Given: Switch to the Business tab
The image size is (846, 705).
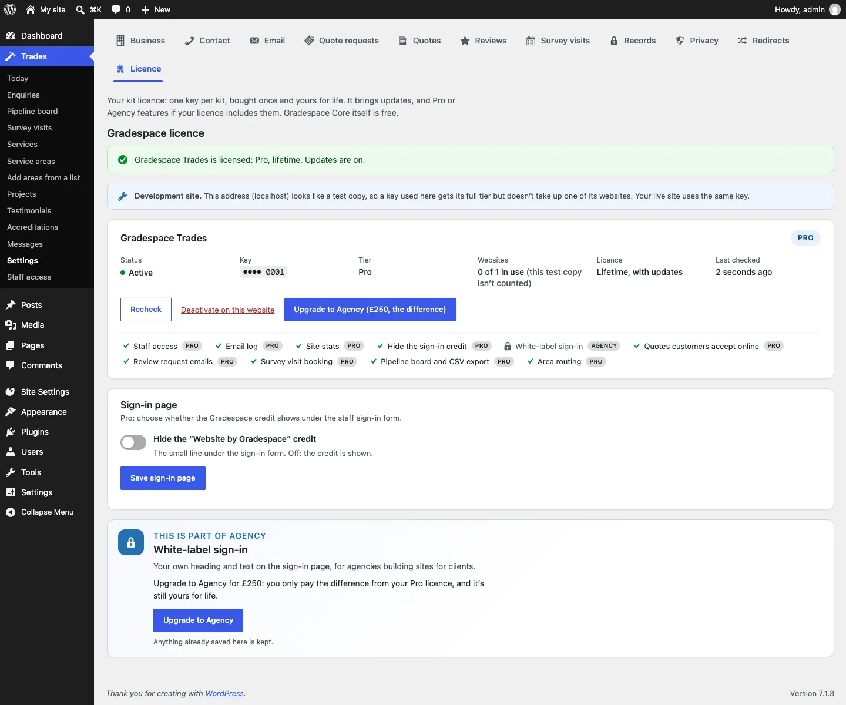Looking at the screenshot, I should pos(141,41).
